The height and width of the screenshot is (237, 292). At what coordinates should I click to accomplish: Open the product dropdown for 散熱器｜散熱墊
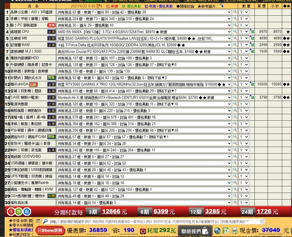pyautogui.click(x=144, y=71)
